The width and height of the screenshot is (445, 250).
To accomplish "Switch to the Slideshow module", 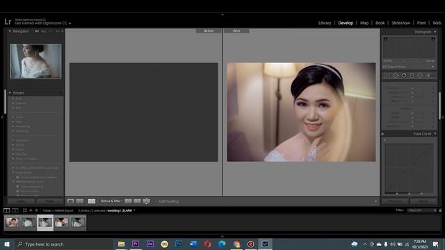I will click(x=400, y=23).
